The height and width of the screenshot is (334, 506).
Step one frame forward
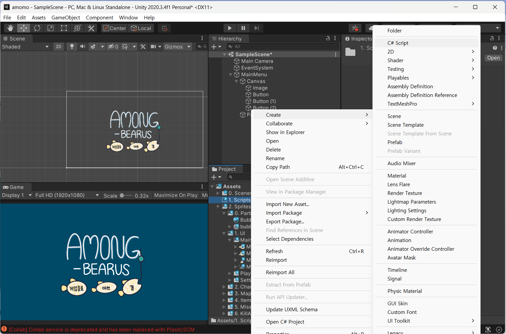pos(257,28)
